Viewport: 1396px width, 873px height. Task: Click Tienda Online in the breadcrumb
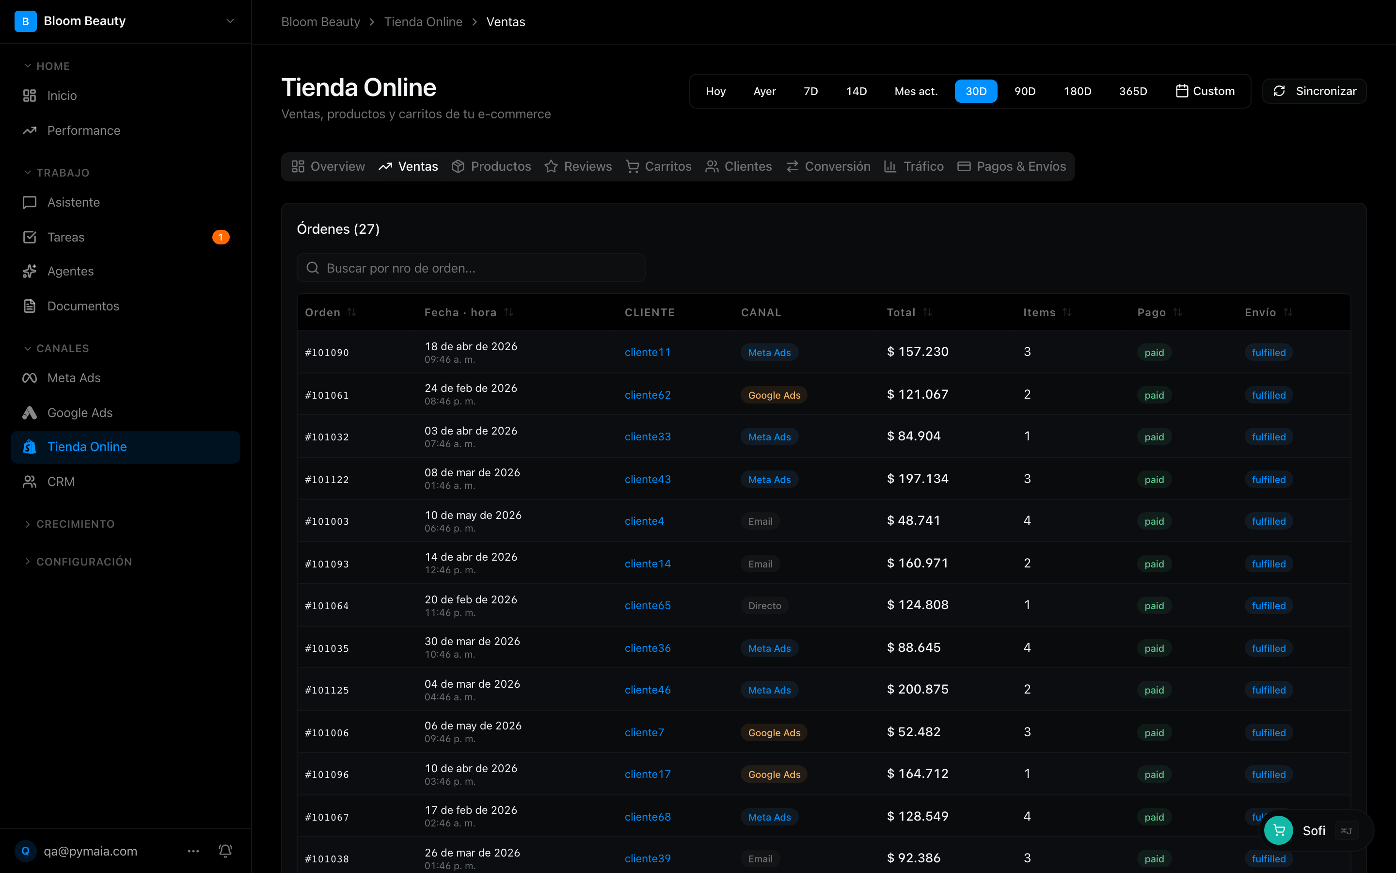click(x=423, y=22)
